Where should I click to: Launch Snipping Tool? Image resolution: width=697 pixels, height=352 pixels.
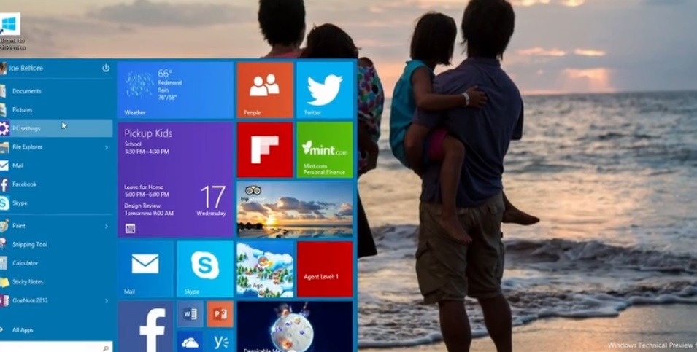pos(56,245)
